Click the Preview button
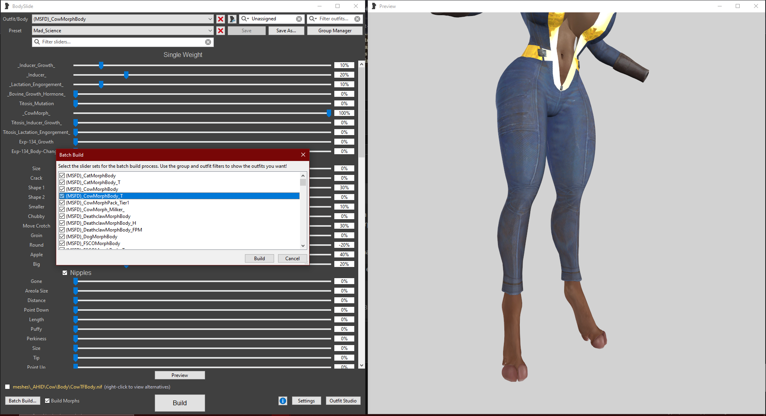This screenshot has width=766, height=416. [x=180, y=375]
